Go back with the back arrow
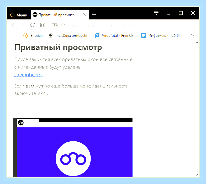This screenshot has height=184, width=206. (x=13, y=25)
